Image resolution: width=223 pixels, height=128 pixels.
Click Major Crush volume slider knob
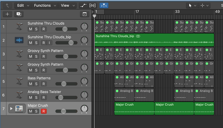click(63, 111)
